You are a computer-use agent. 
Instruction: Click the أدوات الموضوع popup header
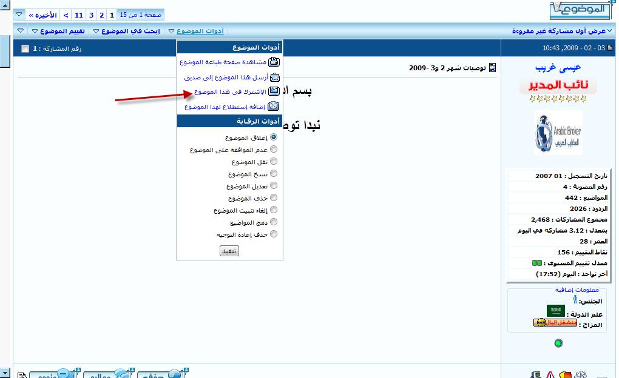(230, 47)
